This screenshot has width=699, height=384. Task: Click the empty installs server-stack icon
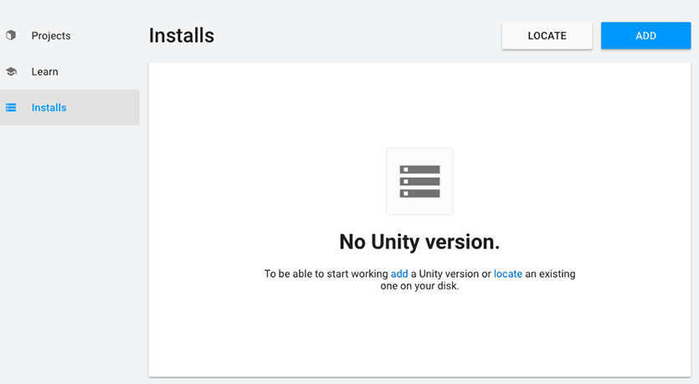click(x=419, y=182)
